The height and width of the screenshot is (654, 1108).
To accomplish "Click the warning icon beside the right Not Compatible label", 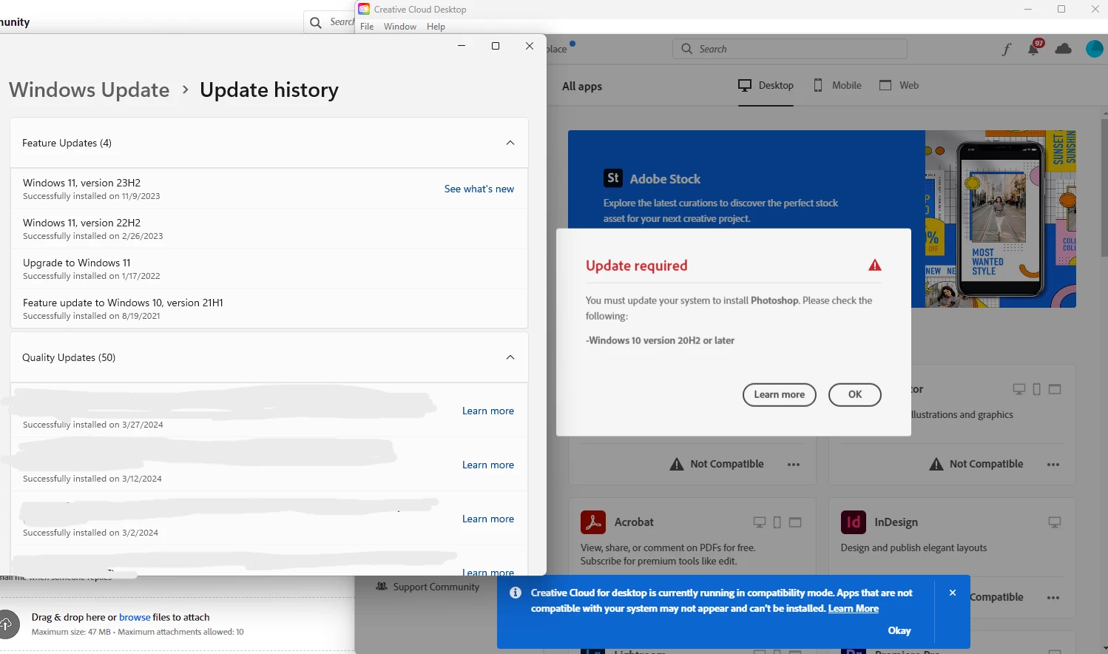I will (936, 464).
